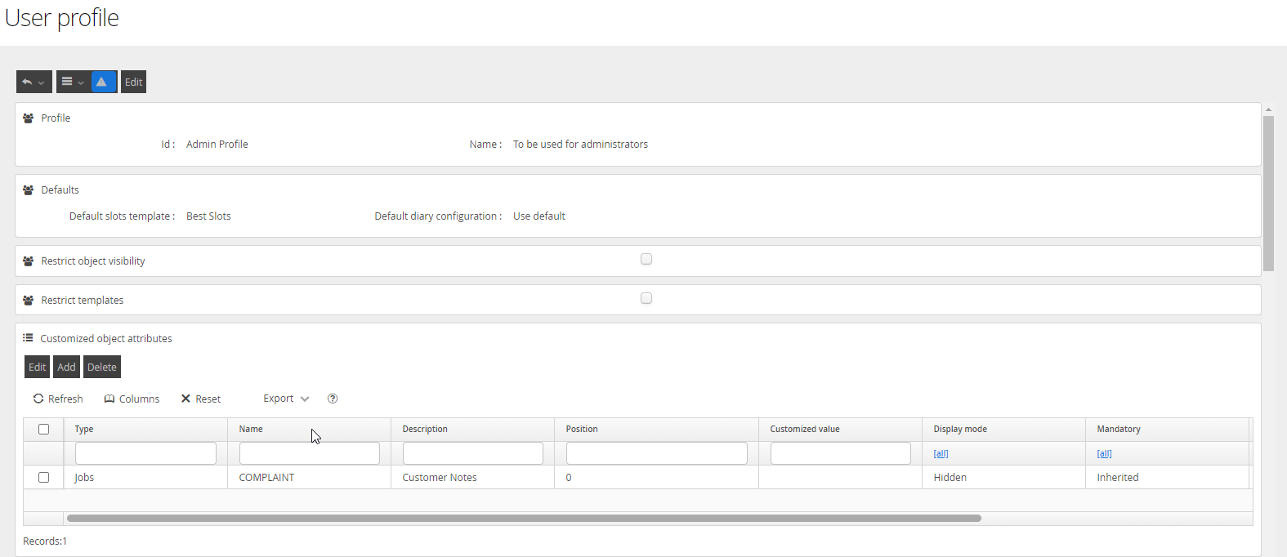Open the Display mode [all] filter
This screenshot has height=557, width=1287.
pyautogui.click(x=941, y=453)
